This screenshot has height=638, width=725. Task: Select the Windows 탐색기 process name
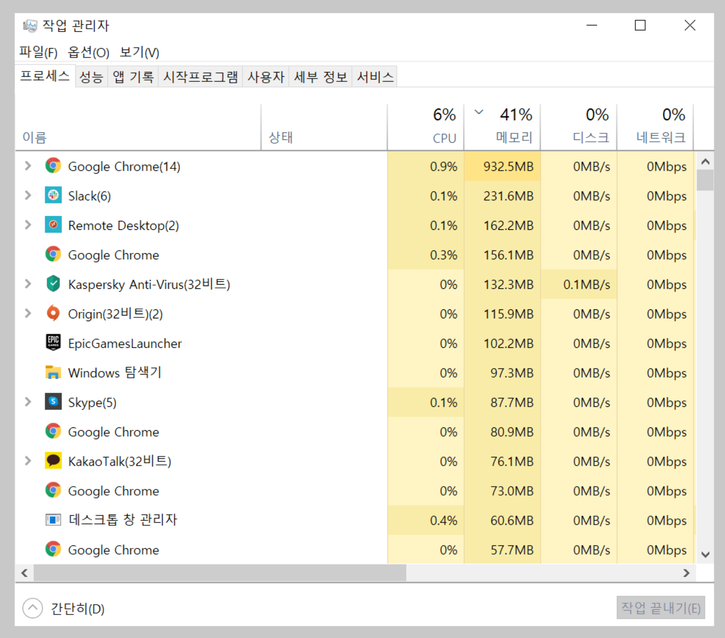click(115, 373)
